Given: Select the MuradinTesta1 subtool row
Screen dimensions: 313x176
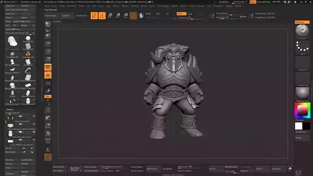Looking at the screenshot, I should pos(20,134).
